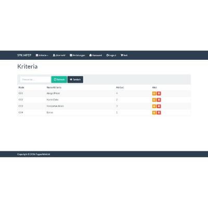
Task: Edit criteria C02 with orange icon
Action: coord(154,100)
